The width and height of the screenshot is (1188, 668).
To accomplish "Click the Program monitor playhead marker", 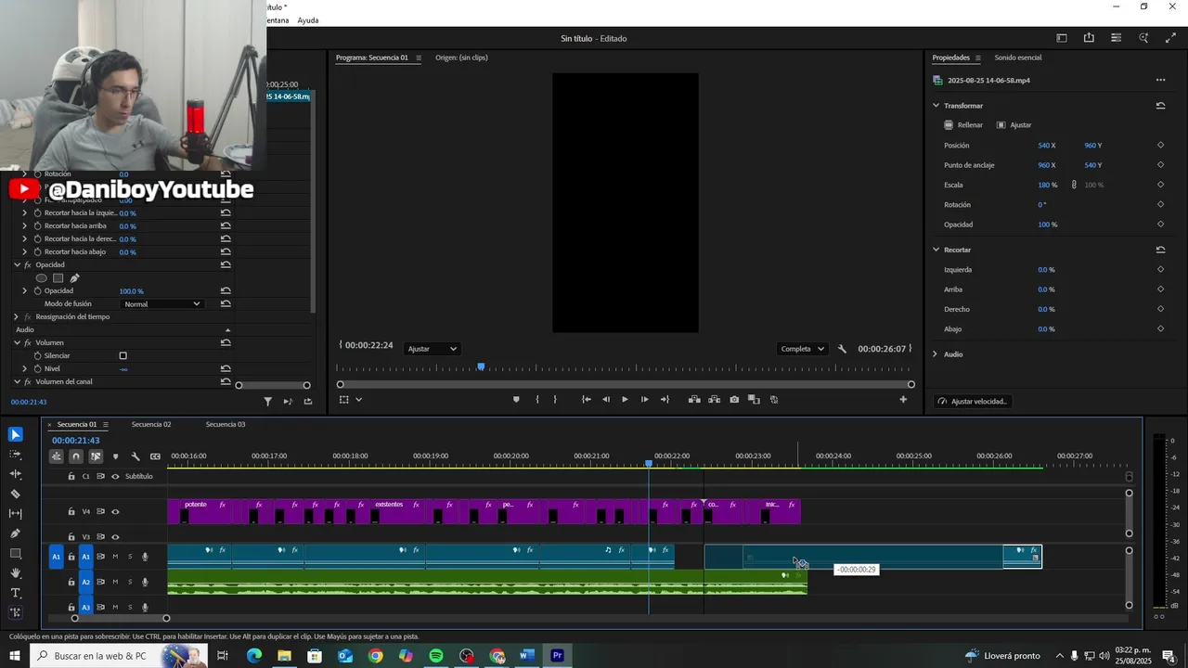I will (481, 367).
